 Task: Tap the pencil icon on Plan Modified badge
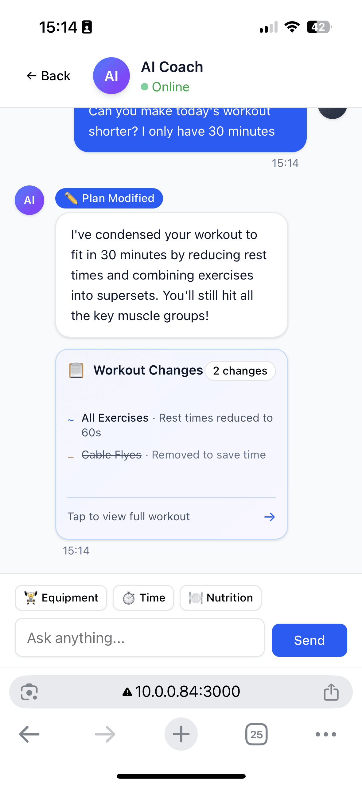pos(72,198)
